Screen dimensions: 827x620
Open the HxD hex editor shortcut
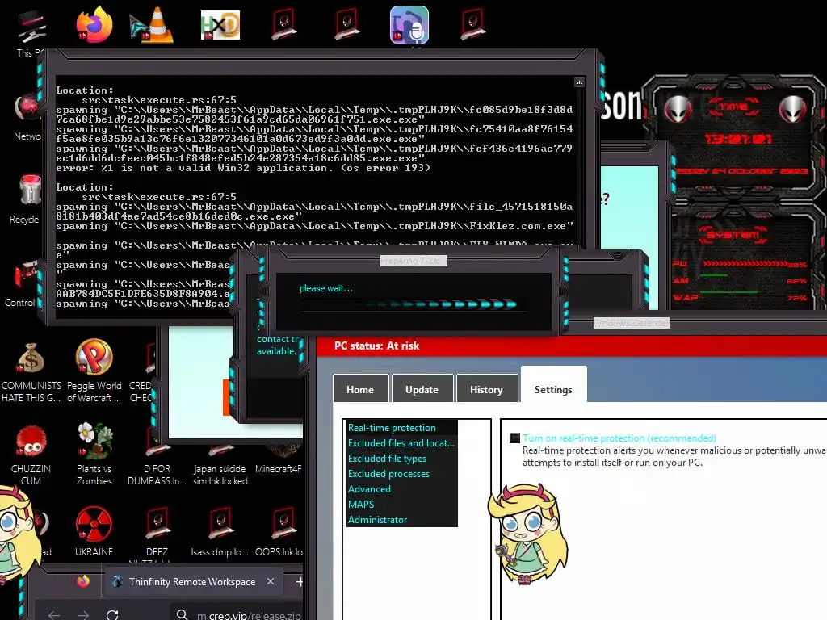point(220,25)
